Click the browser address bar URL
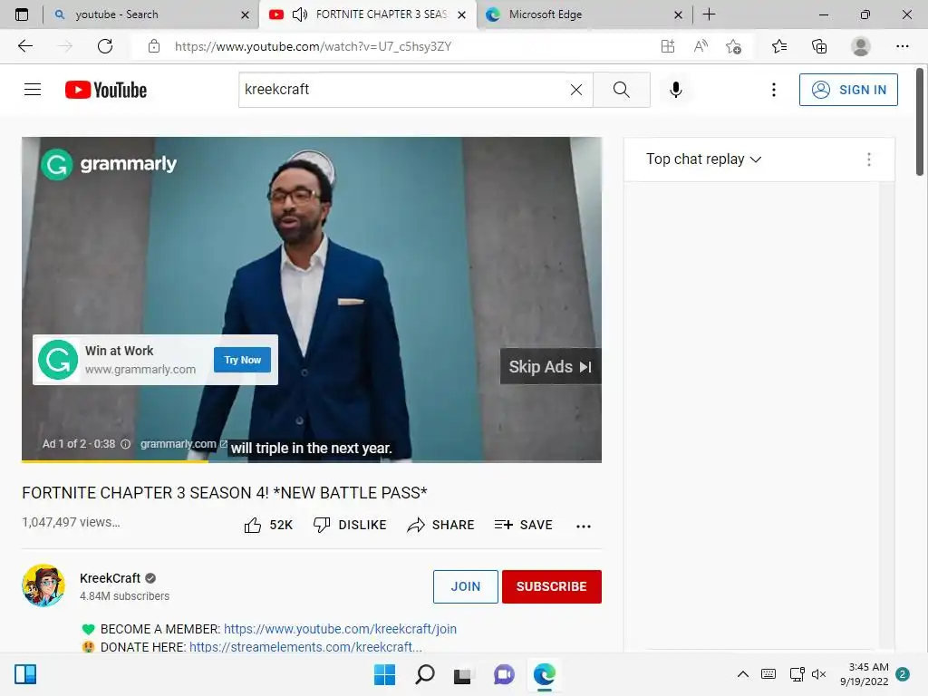The height and width of the screenshot is (696, 928). pyautogui.click(x=313, y=46)
